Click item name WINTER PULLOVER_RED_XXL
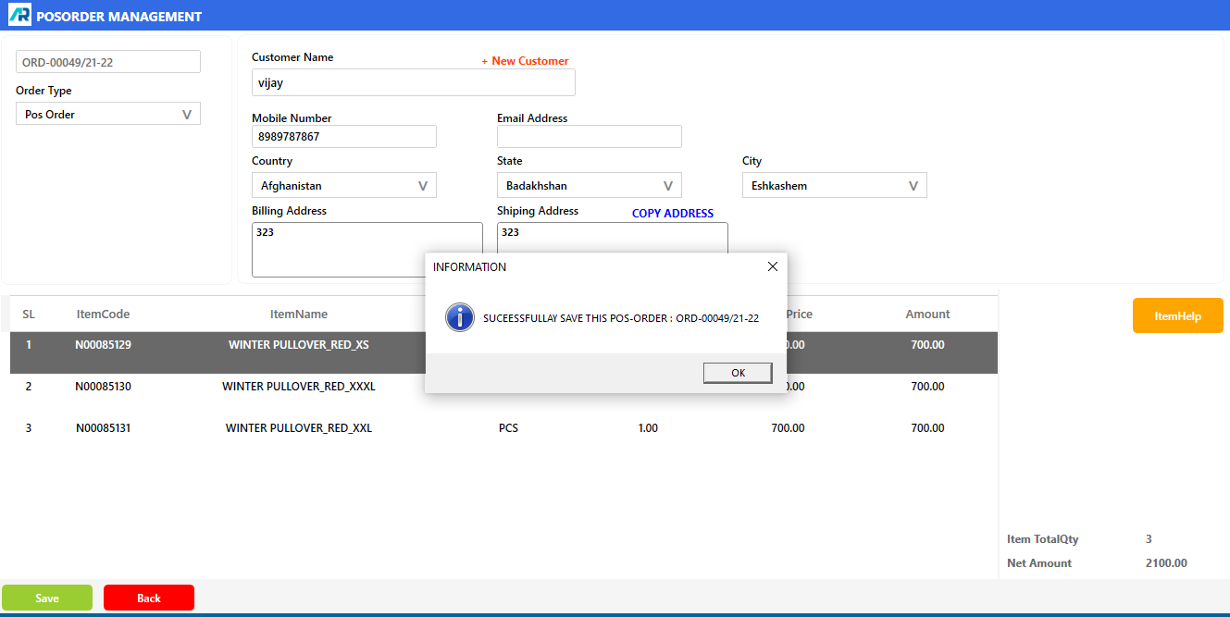This screenshot has width=1230, height=617. (x=299, y=428)
